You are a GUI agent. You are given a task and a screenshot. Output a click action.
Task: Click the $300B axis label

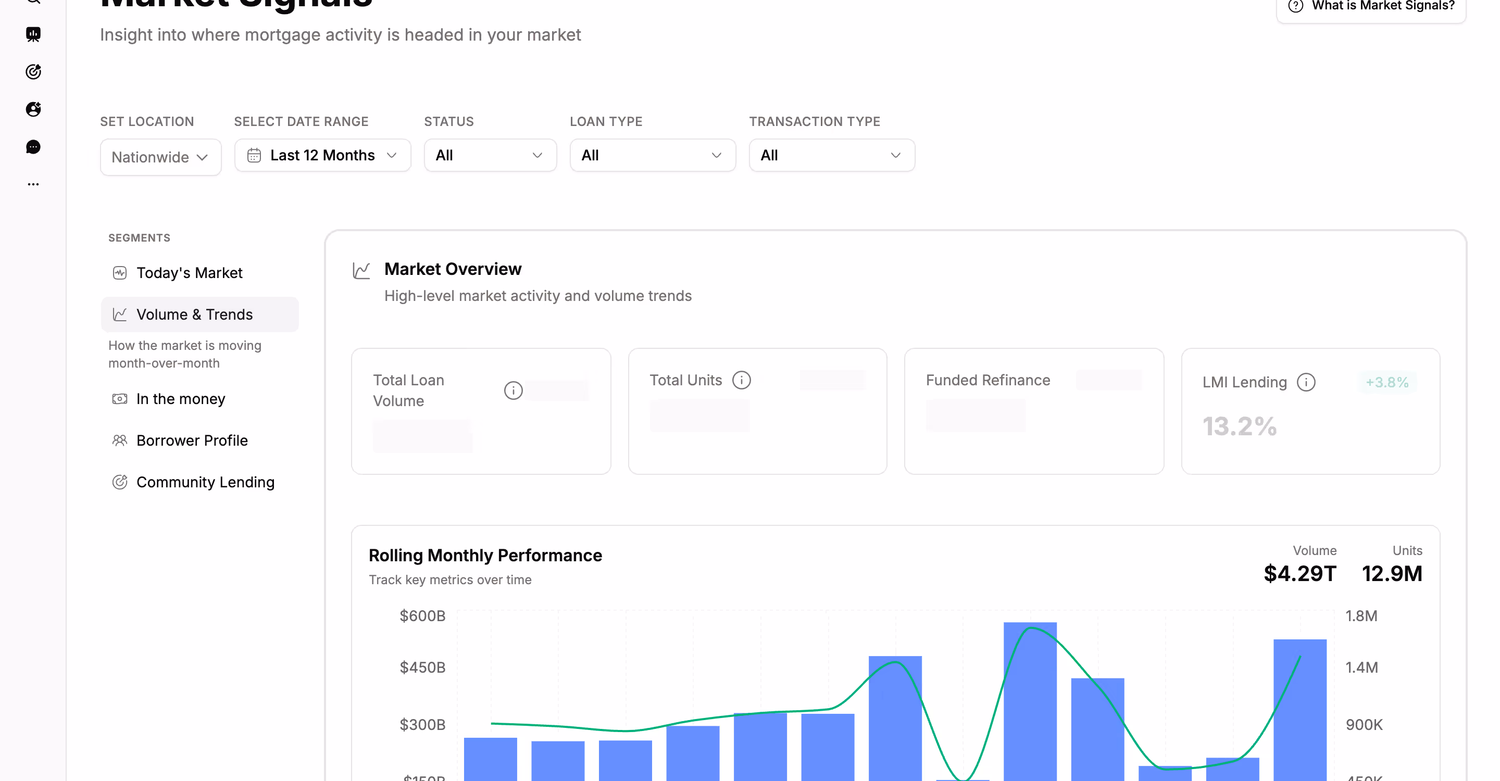coord(422,725)
